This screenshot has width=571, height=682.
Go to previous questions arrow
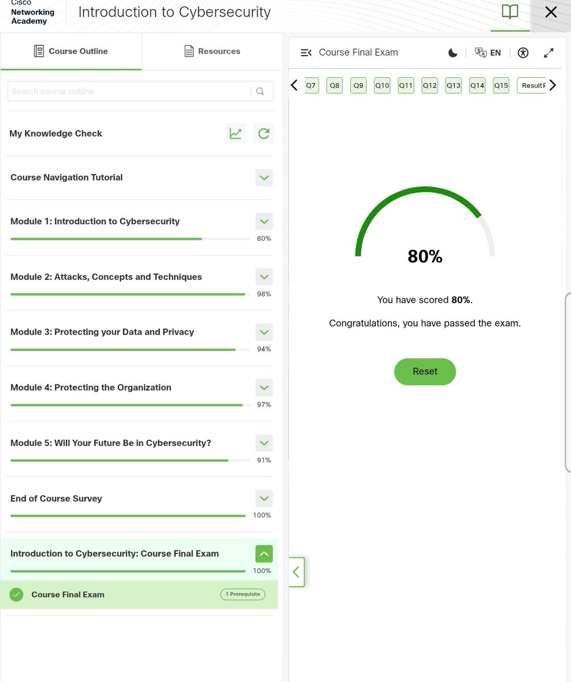(295, 85)
